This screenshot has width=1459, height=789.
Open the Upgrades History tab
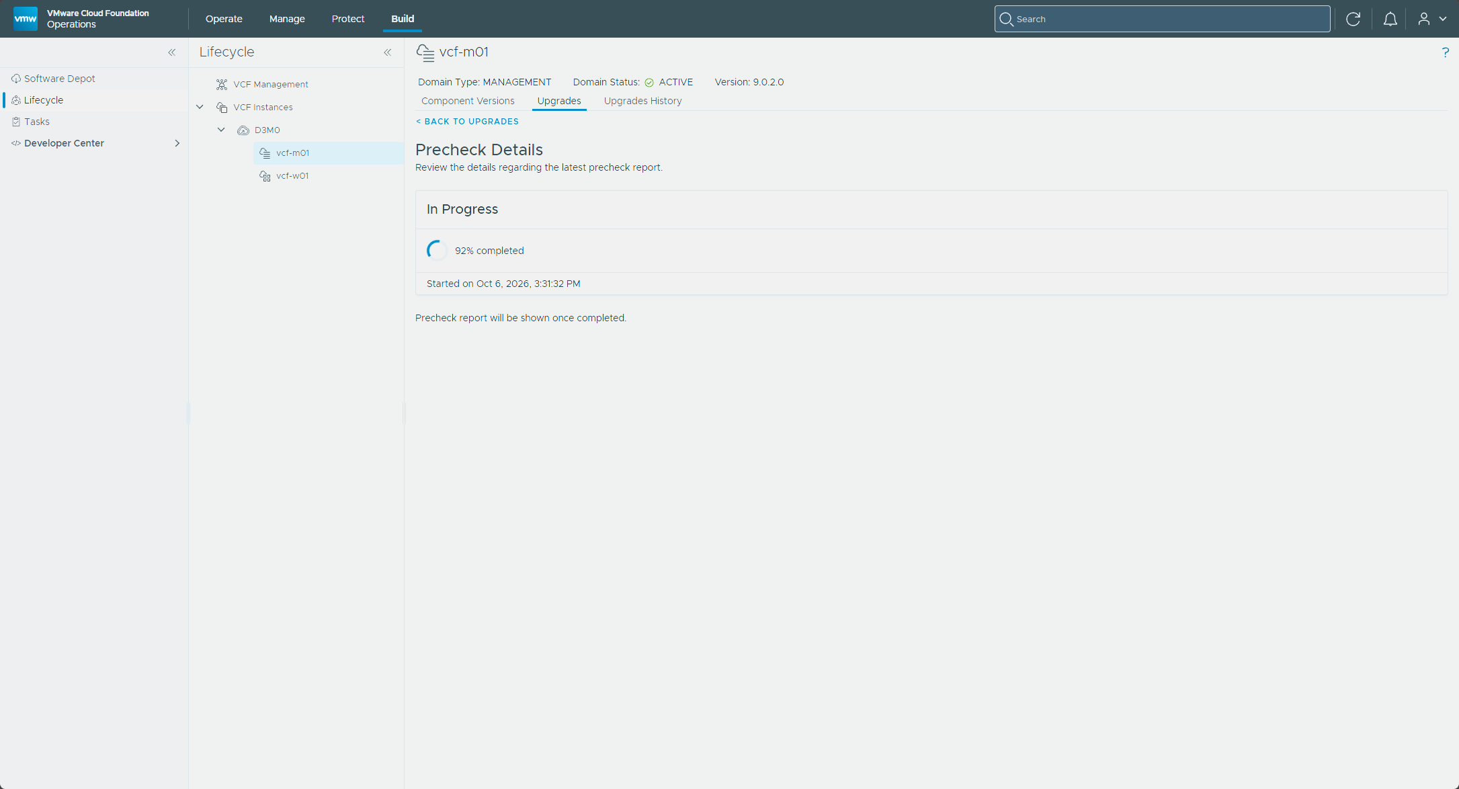[x=642, y=101]
